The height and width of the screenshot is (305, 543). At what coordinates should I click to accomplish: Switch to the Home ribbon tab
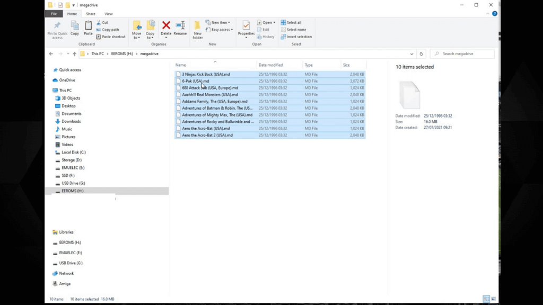pyautogui.click(x=72, y=14)
